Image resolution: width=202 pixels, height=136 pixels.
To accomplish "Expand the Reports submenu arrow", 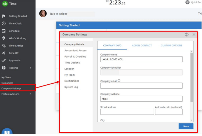I will point(31,68).
